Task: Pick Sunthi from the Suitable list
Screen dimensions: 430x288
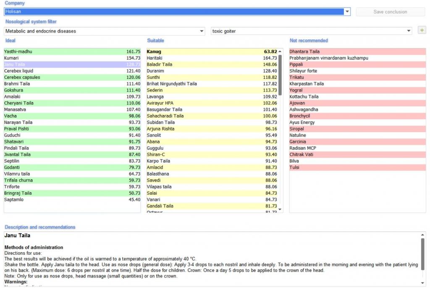Action: [x=212, y=77]
